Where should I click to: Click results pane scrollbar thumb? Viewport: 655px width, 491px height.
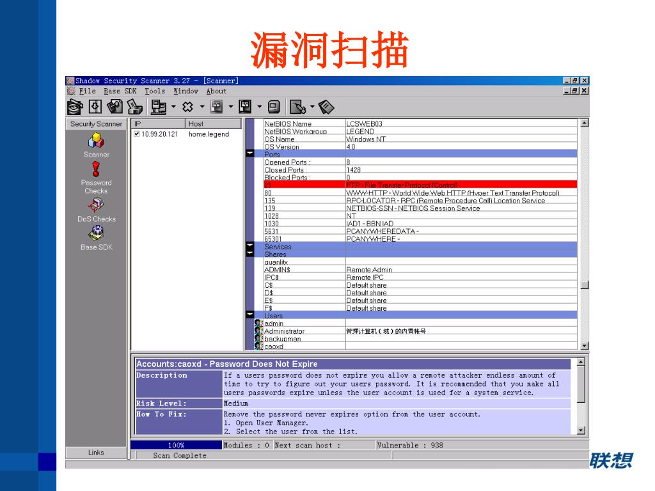(585, 285)
